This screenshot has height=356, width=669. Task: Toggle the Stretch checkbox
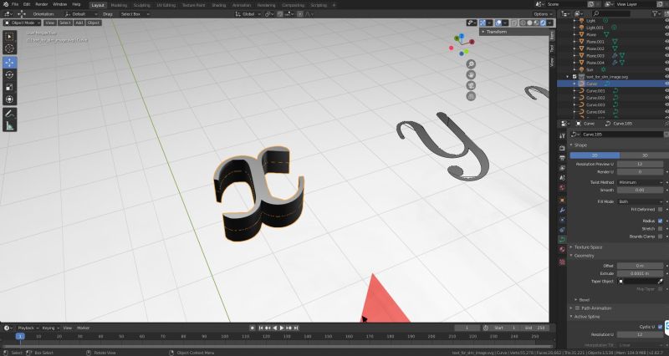click(660, 228)
